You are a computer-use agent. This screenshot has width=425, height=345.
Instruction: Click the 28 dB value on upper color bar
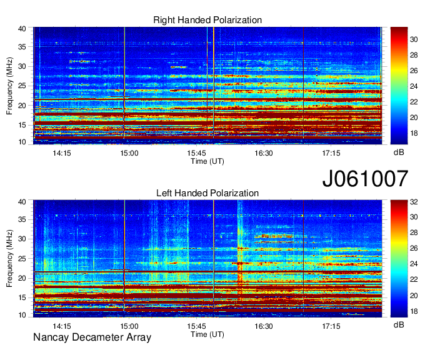pyautogui.click(x=414, y=55)
